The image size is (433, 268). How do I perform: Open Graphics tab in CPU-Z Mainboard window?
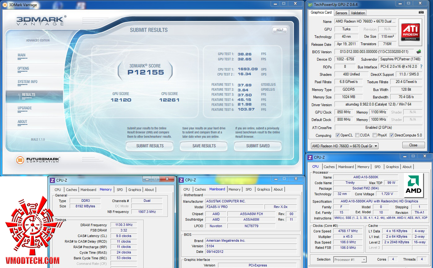(263, 189)
